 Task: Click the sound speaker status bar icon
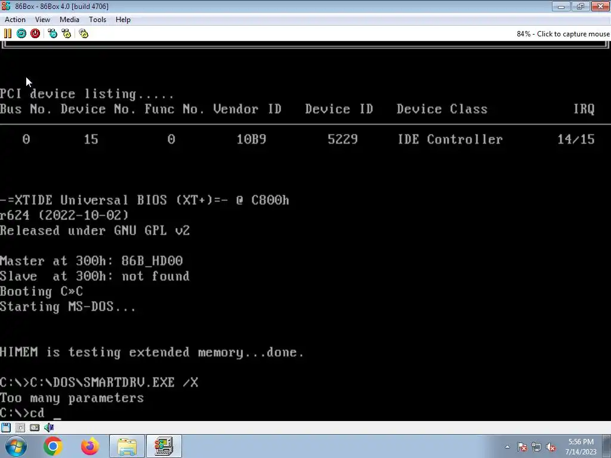coord(49,427)
